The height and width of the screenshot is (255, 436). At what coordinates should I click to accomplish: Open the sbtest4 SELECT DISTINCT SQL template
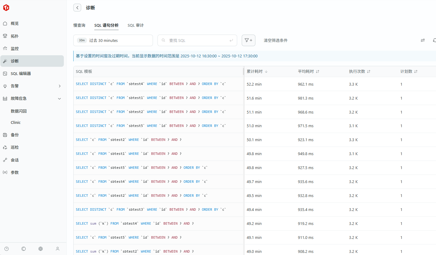(x=151, y=84)
